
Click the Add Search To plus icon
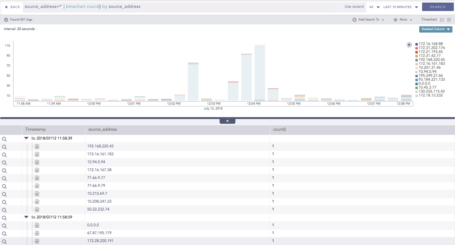point(354,20)
